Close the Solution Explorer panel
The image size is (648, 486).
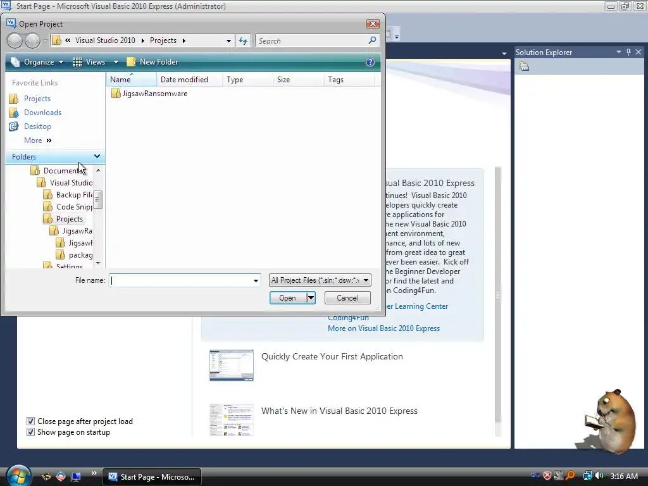click(x=639, y=52)
